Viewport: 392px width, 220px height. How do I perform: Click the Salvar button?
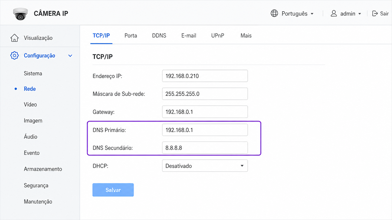coord(113,190)
